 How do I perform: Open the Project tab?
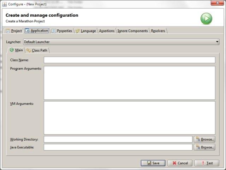(13, 31)
